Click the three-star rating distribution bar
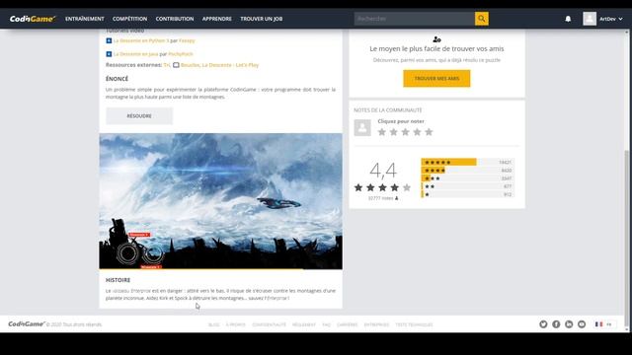Viewport: 632px width, 355px height. pyautogui.click(x=467, y=178)
